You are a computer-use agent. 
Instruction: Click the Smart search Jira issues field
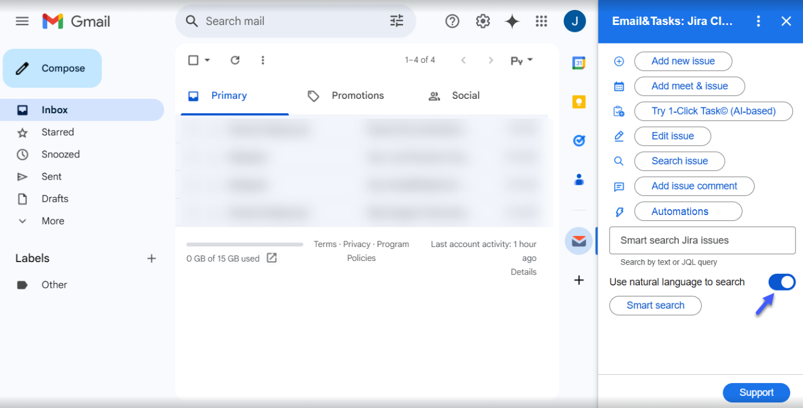tap(702, 241)
